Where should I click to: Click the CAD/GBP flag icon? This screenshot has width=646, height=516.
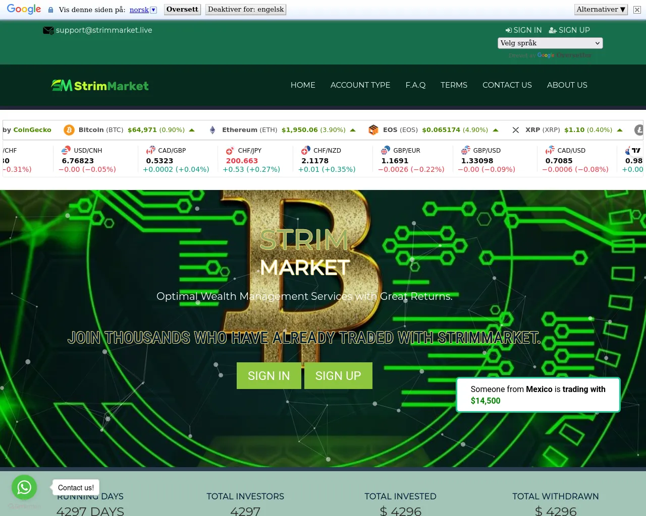click(150, 150)
